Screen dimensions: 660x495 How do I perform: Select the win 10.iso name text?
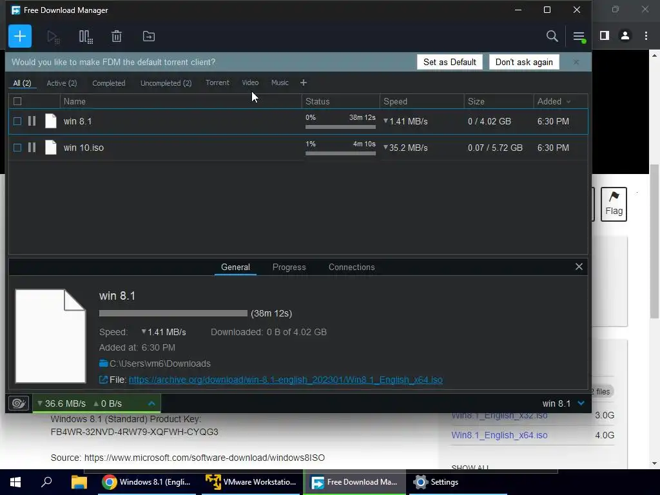pos(83,148)
